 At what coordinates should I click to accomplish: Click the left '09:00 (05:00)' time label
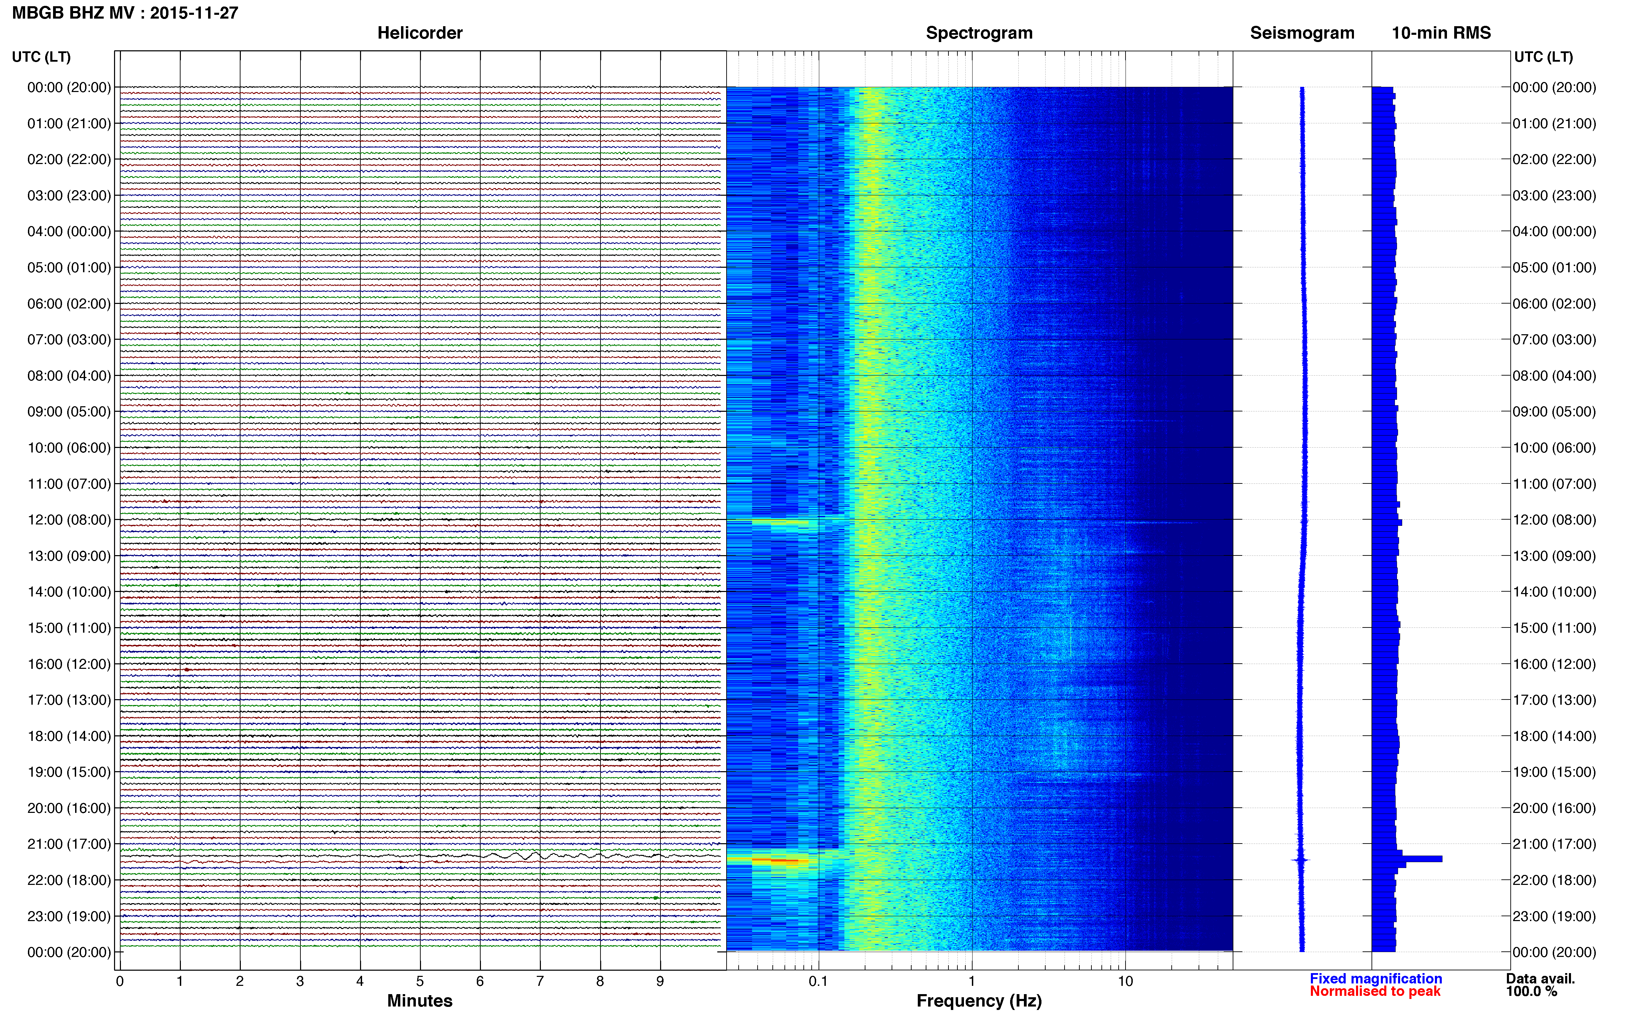69,412
